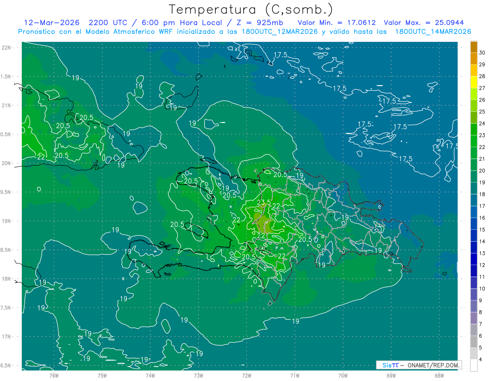The width and height of the screenshot is (493, 381).
Task: Click the '74W' longitude axis label
Action: coord(150,376)
